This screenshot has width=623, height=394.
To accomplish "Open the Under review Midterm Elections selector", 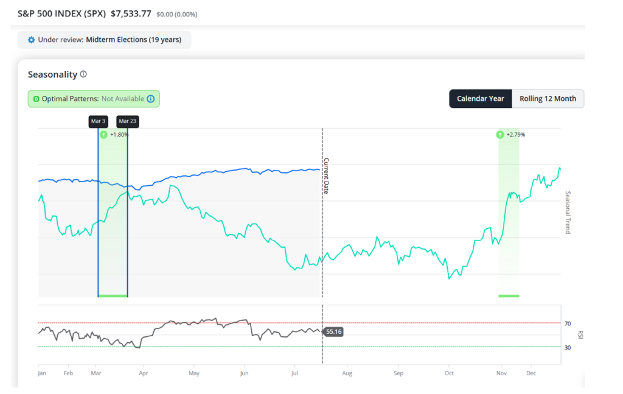I will click(x=104, y=39).
